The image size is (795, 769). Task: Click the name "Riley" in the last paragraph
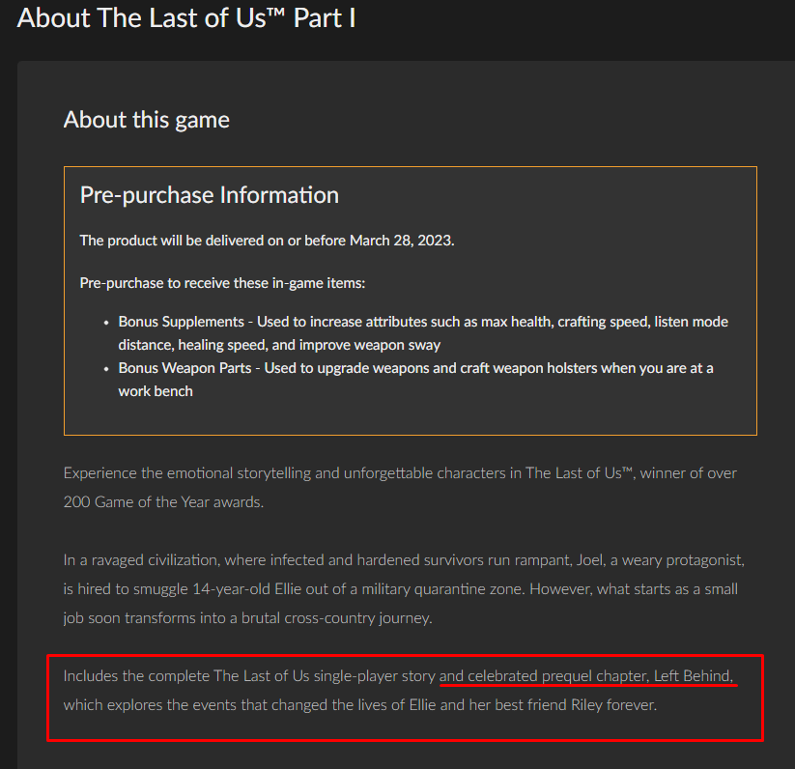coord(586,705)
